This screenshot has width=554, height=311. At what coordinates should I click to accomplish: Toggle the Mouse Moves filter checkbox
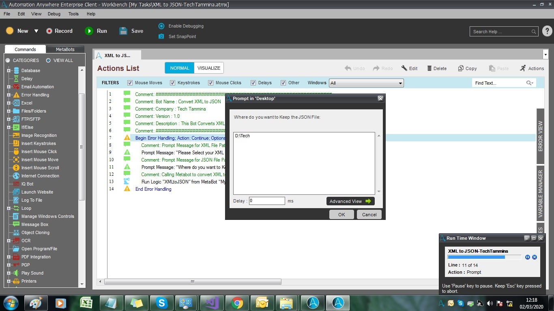click(130, 83)
